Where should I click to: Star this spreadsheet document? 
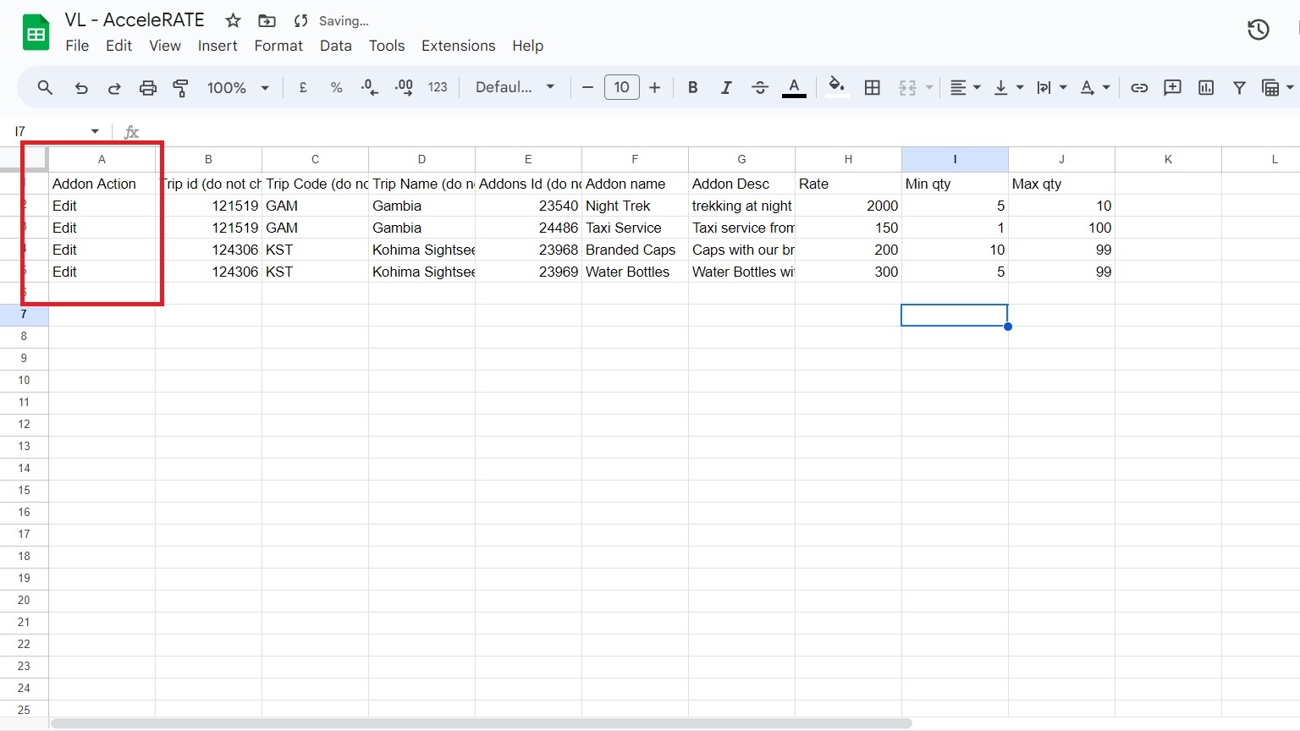[234, 20]
